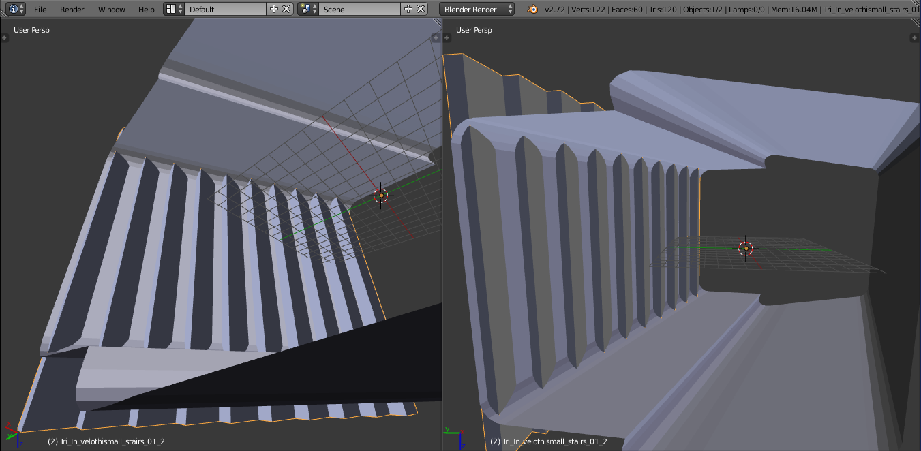Click the axis gizmo in left viewport

pos(14,433)
